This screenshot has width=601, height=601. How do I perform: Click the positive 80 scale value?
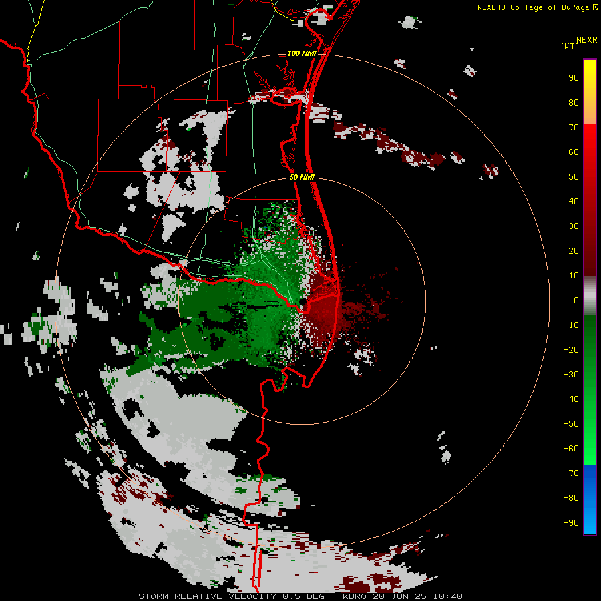tap(574, 103)
